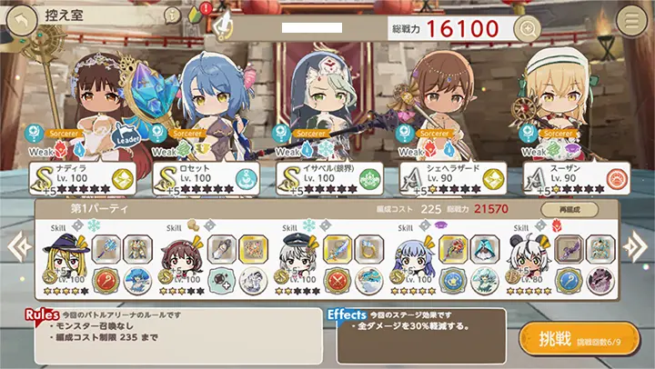This screenshot has width=655, height=369.
Task: Click the 再編成 reorganize button
Action: [x=569, y=209]
